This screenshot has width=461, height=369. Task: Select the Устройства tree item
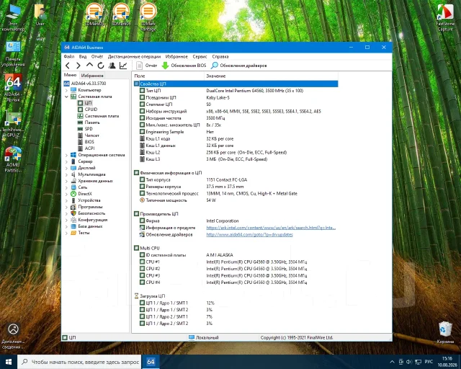pos(86,200)
